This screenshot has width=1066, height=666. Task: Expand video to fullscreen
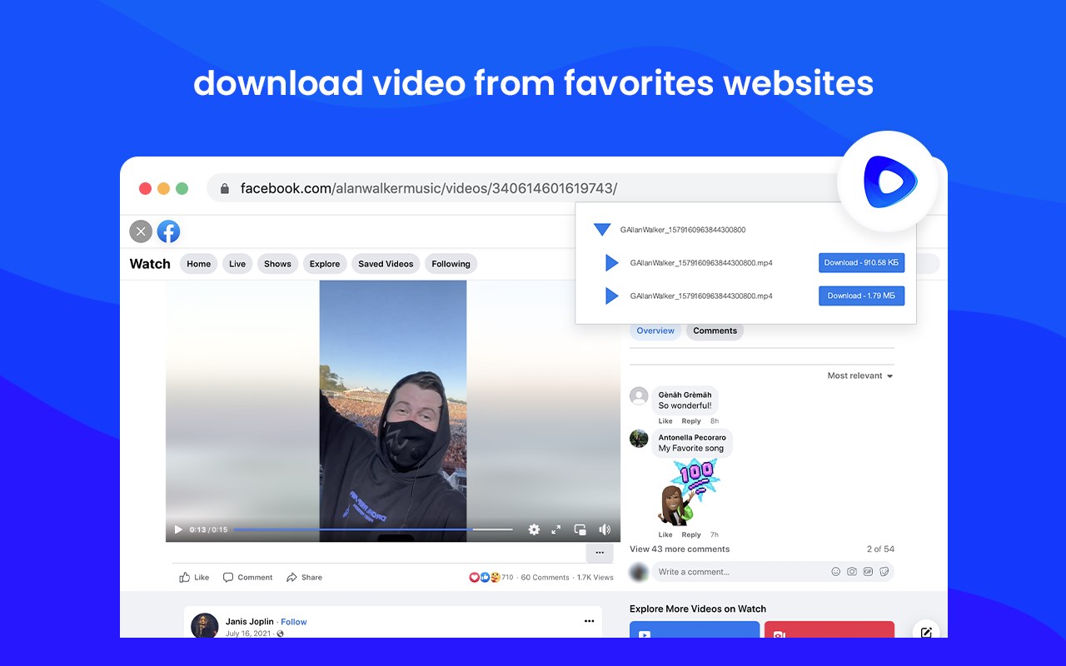click(556, 529)
